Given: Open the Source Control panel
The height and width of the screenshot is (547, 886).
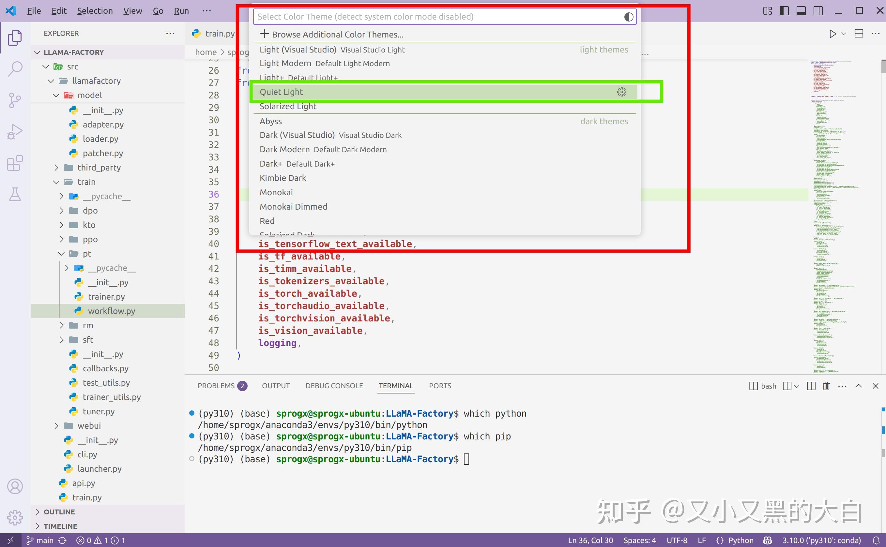Looking at the screenshot, I should (14, 100).
